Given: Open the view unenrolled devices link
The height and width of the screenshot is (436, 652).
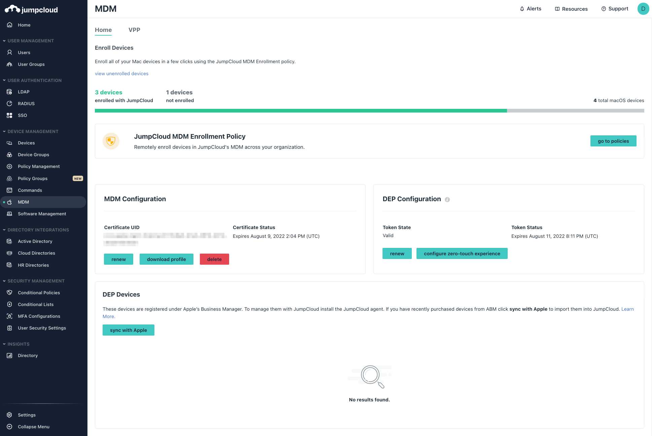Looking at the screenshot, I should 121,74.
